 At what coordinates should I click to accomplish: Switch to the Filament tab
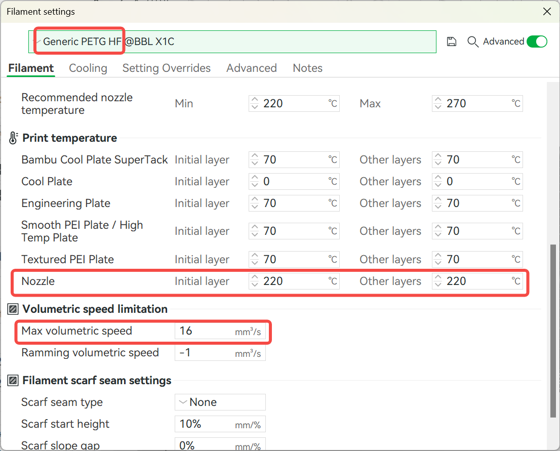[x=31, y=68]
